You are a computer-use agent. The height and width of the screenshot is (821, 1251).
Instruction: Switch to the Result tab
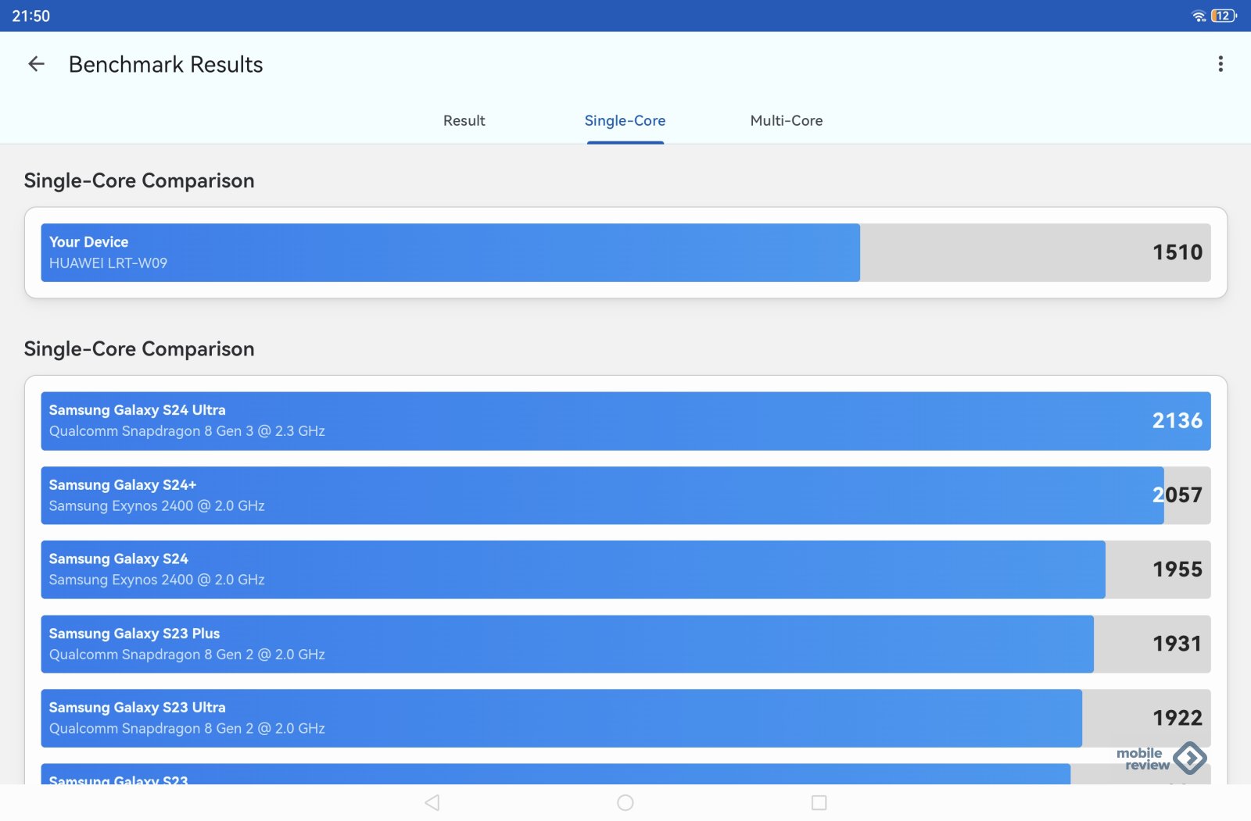(x=464, y=121)
